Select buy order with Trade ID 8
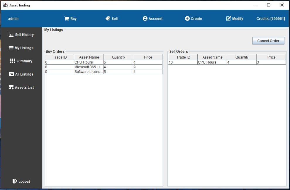The image size is (290, 190). click(88, 67)
